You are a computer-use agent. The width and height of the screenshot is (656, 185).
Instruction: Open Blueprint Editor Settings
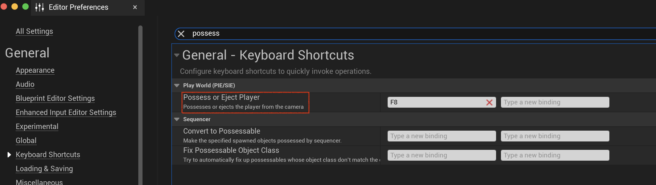(55, 98)
